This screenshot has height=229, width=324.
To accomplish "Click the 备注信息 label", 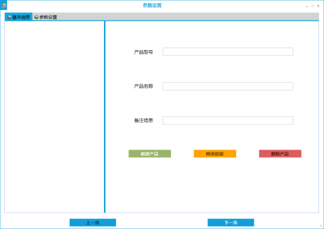I will tap(144, 120).
